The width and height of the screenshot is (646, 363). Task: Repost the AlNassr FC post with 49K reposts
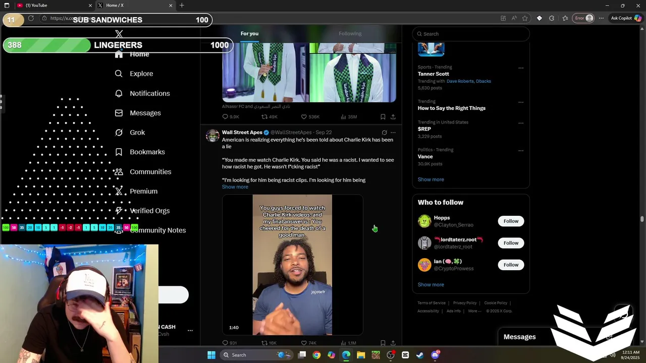tap(270, 117)
